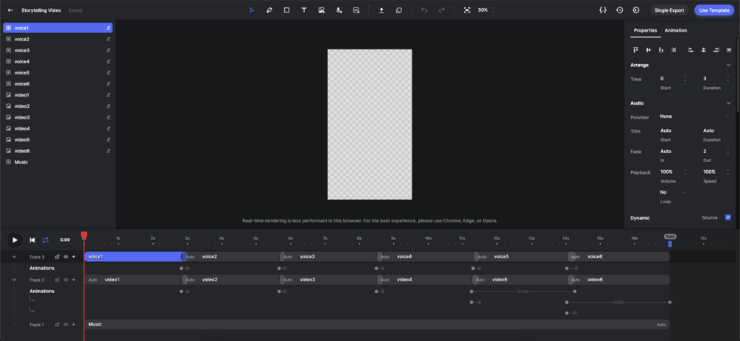Screen dimensions: 740x341
Task: Open the source code editor braces icon
Action: (602, 10)
